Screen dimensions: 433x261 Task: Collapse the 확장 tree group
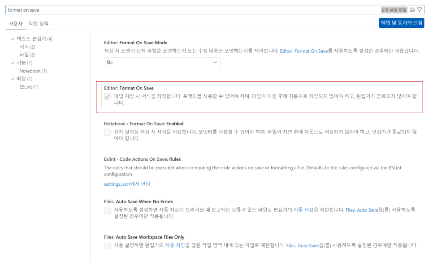point(13,79)
